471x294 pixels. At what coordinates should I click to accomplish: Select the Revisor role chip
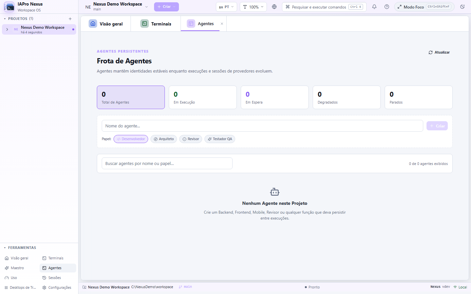(x=191, y=139)
